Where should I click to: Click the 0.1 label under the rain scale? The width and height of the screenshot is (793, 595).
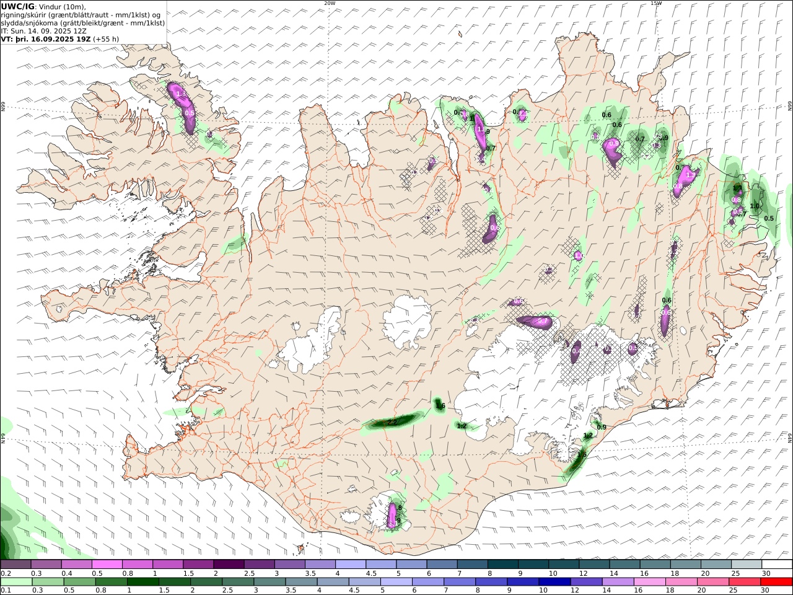click(x=5, y=591)
